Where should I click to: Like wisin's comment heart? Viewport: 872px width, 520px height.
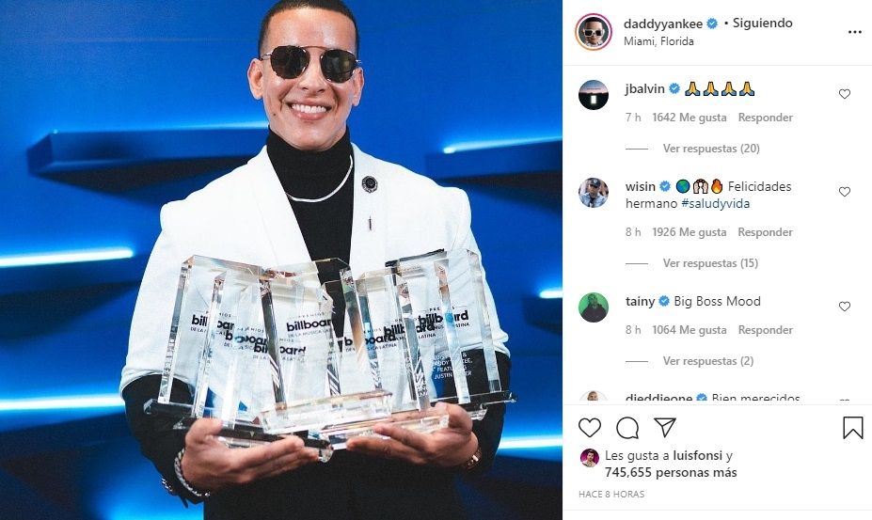coord(844,192)
